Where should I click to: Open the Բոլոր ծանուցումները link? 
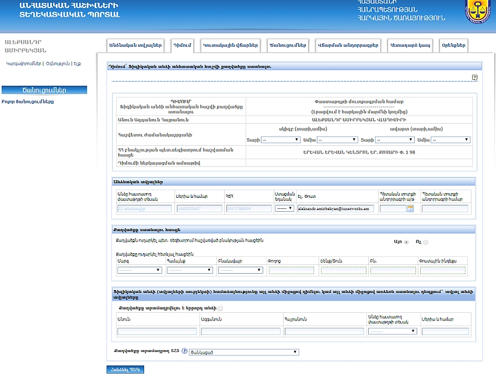28,102
